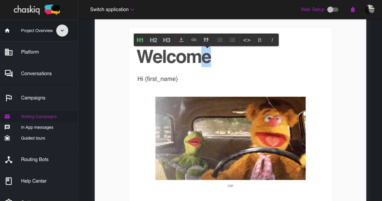Image resolution: width=382 pixels, height=201 pixels.
Task: Click the Platform building icon
Action: click(x=8, y=52)
